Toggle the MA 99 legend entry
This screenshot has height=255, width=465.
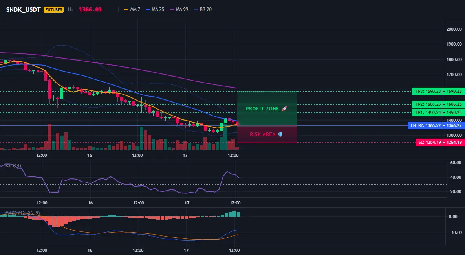click(179, 9)
